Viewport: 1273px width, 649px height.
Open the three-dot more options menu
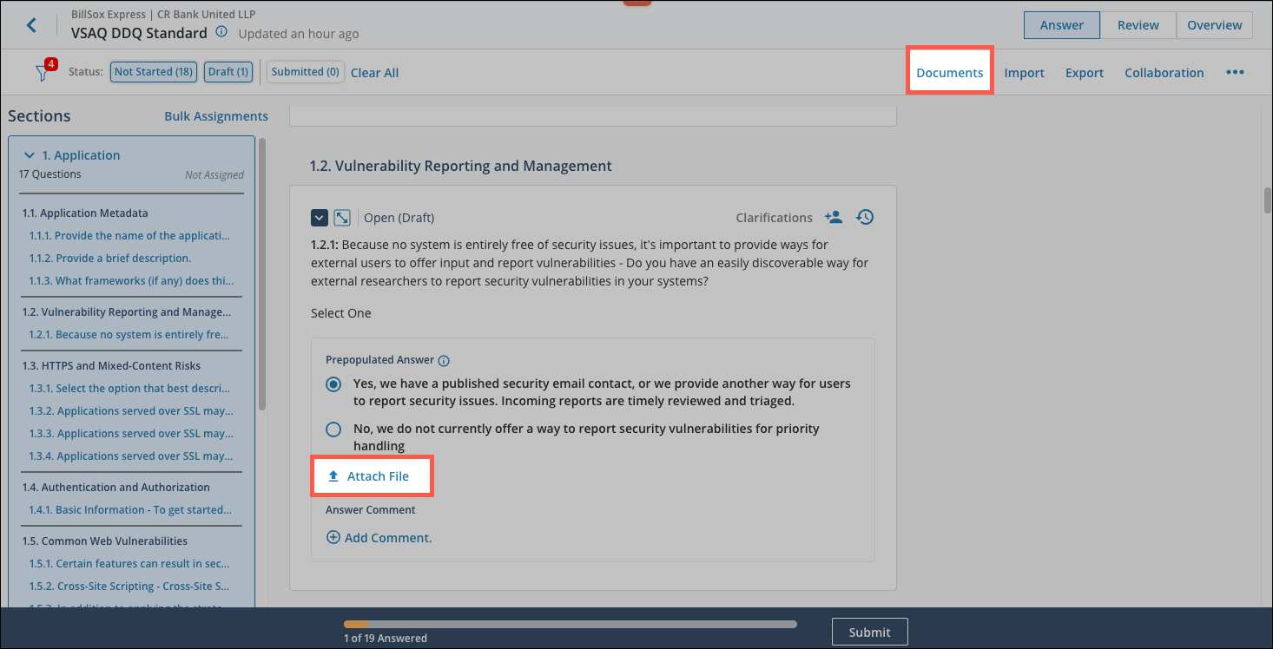coord(1235,73)
